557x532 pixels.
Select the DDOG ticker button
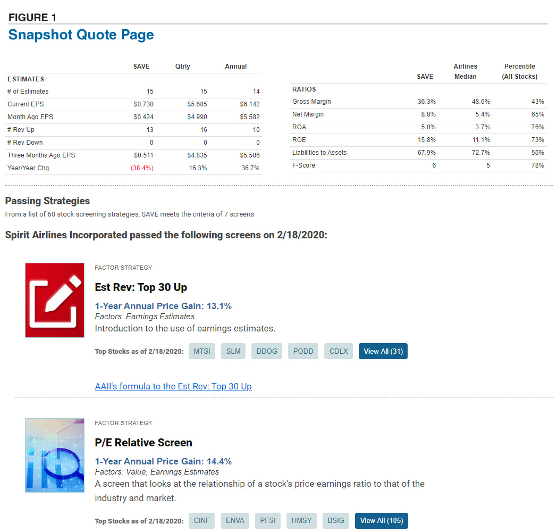(267, 351)
